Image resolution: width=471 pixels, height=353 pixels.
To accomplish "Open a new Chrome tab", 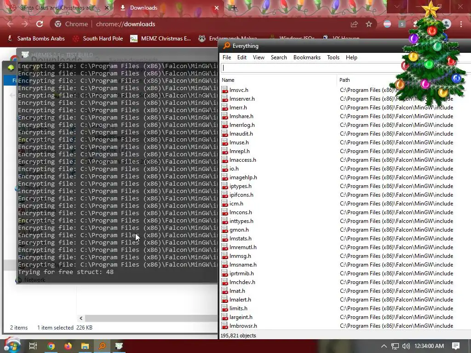I will click(x=234, y=8).
